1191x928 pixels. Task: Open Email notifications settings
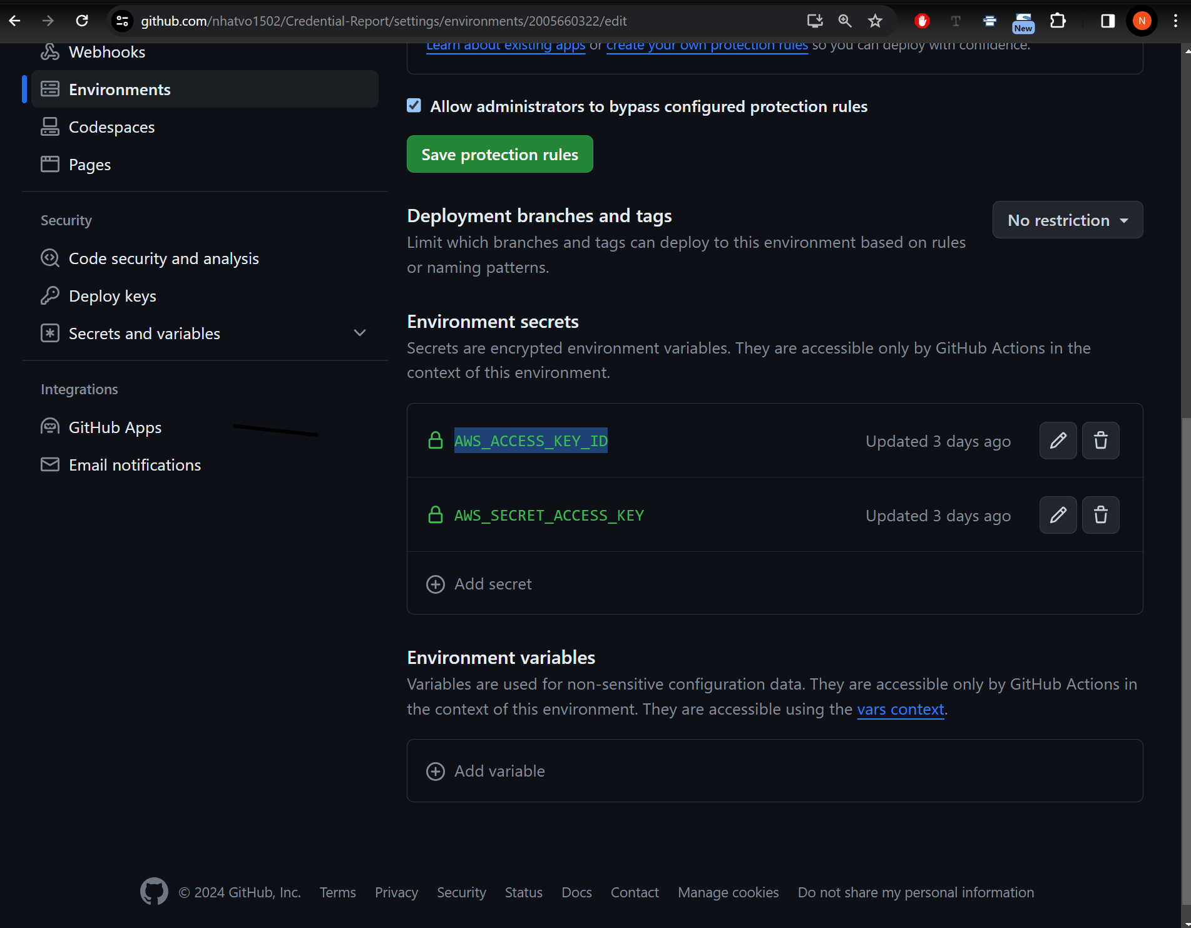(x=205, y=464)
